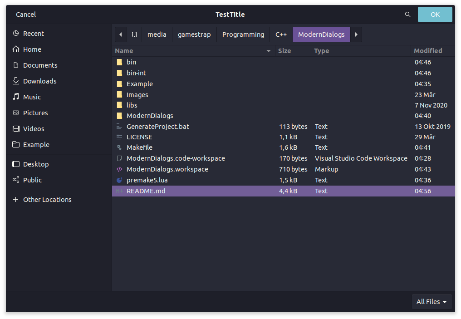The height and width of the screenshot is (319, 461).
Task: Click the '710 bytes' size cell
Action: click(x=293, y=169)
